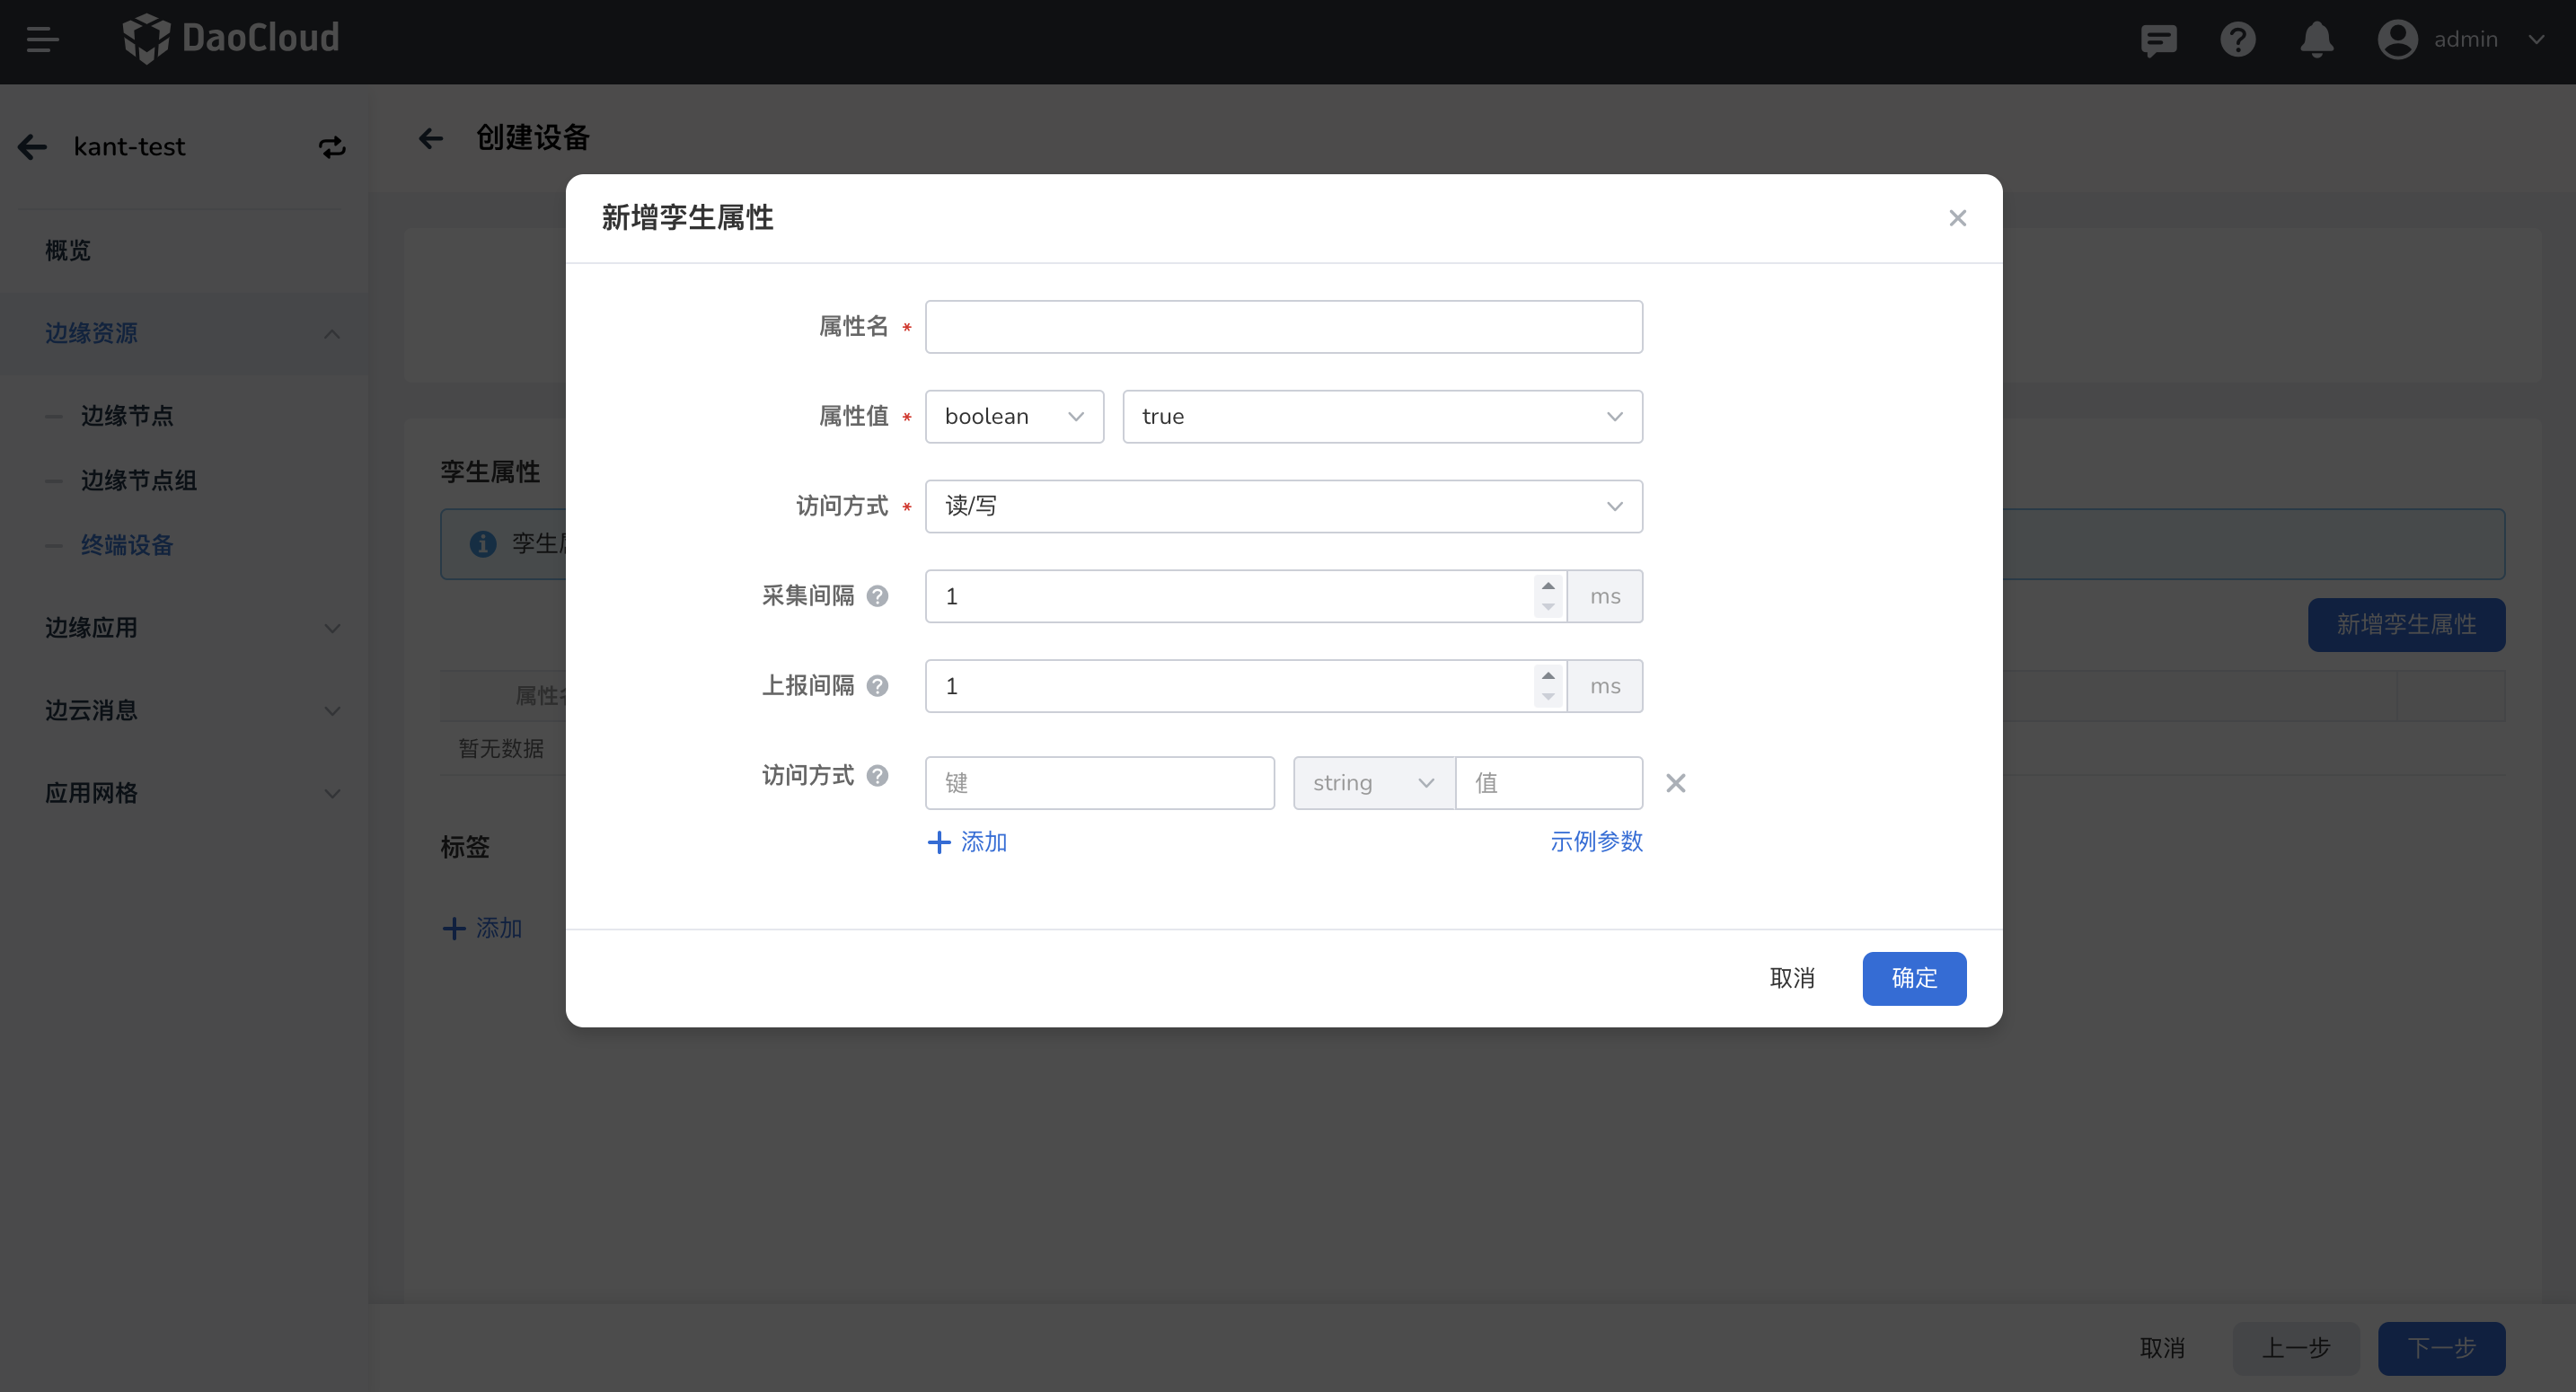Close the 新增孪生属性 dialog

pos(1957,218)
